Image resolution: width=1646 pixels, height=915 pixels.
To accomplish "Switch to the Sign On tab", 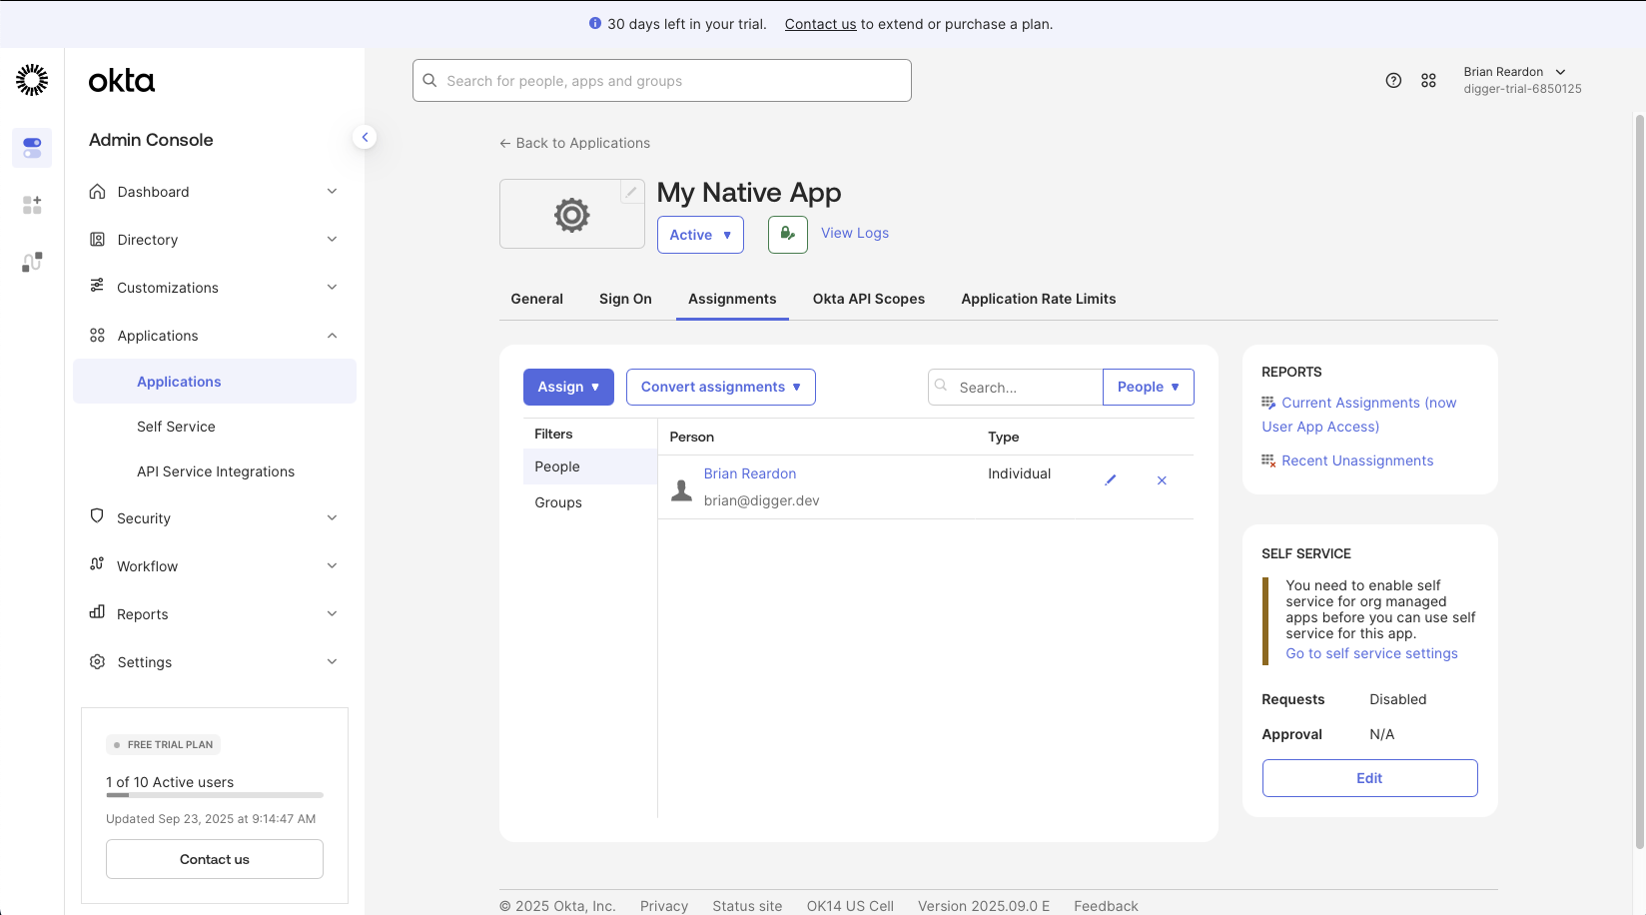I will (625, 299).
